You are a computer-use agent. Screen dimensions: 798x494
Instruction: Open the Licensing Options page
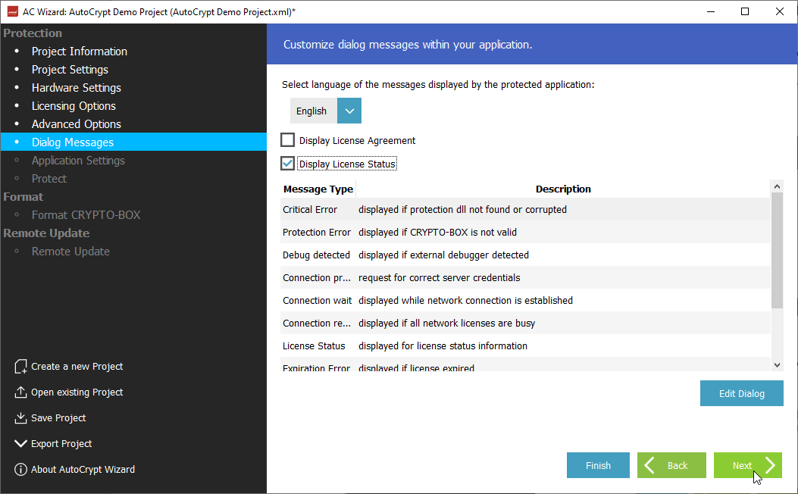tap(74, 106)
